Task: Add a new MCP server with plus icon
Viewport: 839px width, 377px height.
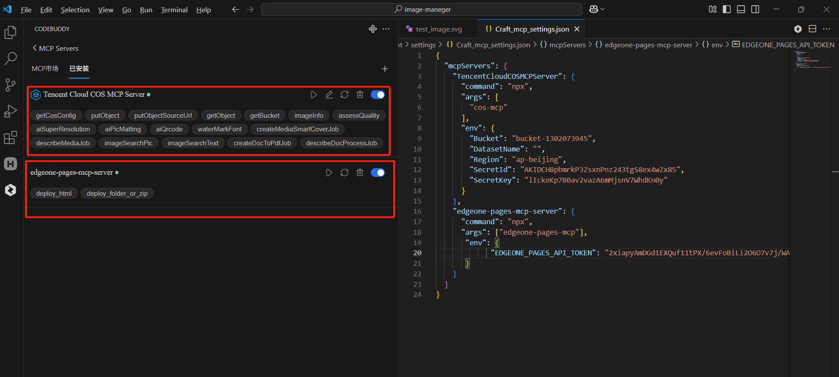Action: point(385,69)
